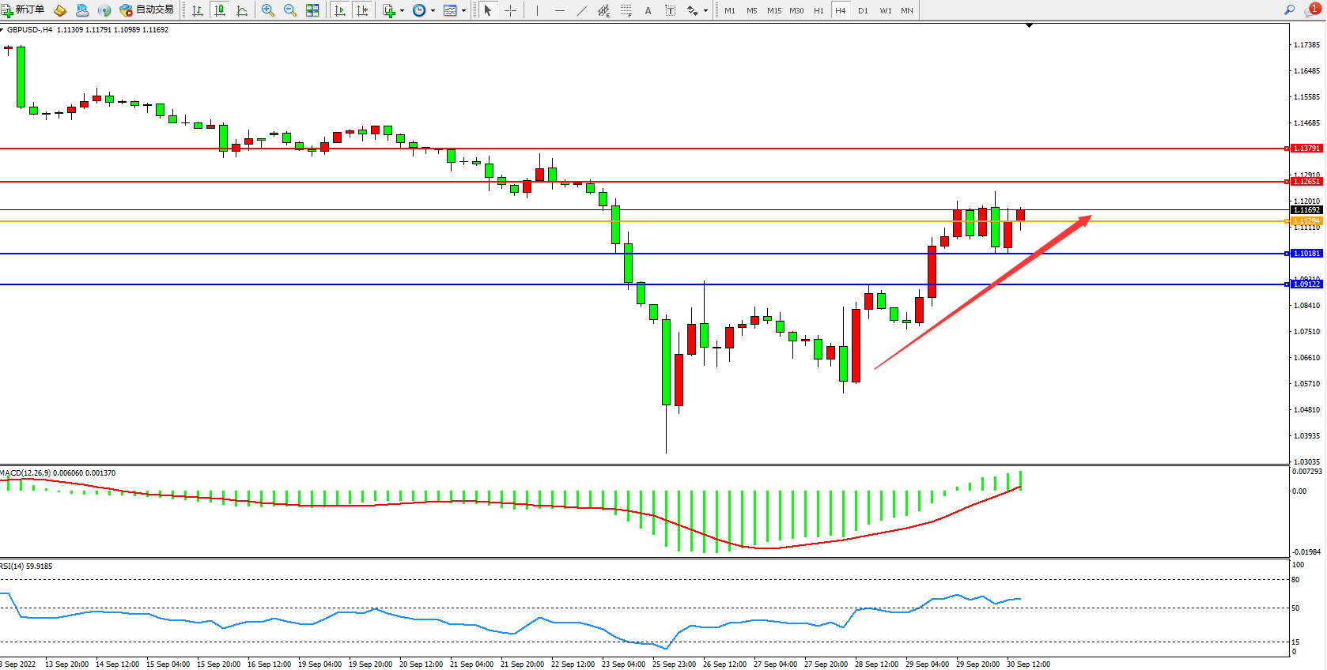Screen dimensions: 1327x670
Task: Open the notifications chat bubble
Action: 1312,10
